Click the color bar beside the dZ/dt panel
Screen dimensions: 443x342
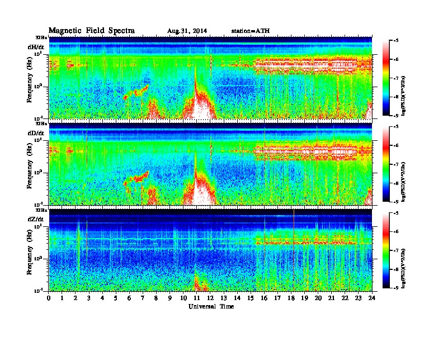click(386, 250)
